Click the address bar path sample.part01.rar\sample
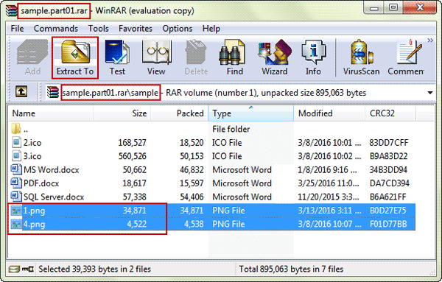Viewport: 442px width, 282px height. (x=110, y=93)
